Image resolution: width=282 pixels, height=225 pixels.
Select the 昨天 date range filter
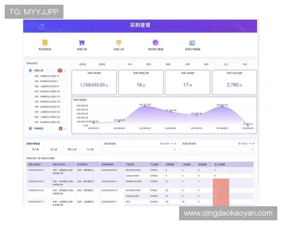click(x=149, y=64)
